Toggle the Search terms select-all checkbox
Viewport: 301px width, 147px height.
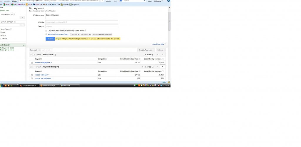(x=31, y=55)
